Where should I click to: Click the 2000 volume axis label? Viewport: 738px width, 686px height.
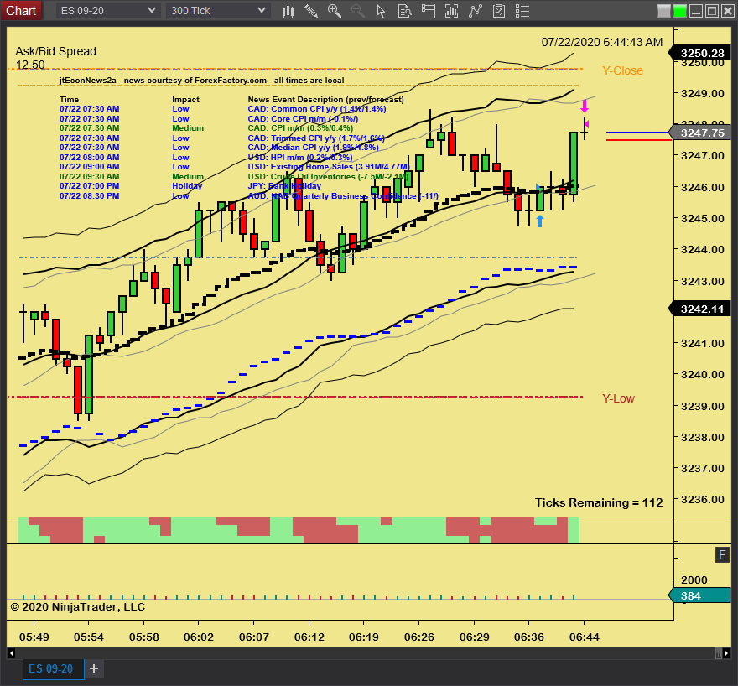(694, 580)
